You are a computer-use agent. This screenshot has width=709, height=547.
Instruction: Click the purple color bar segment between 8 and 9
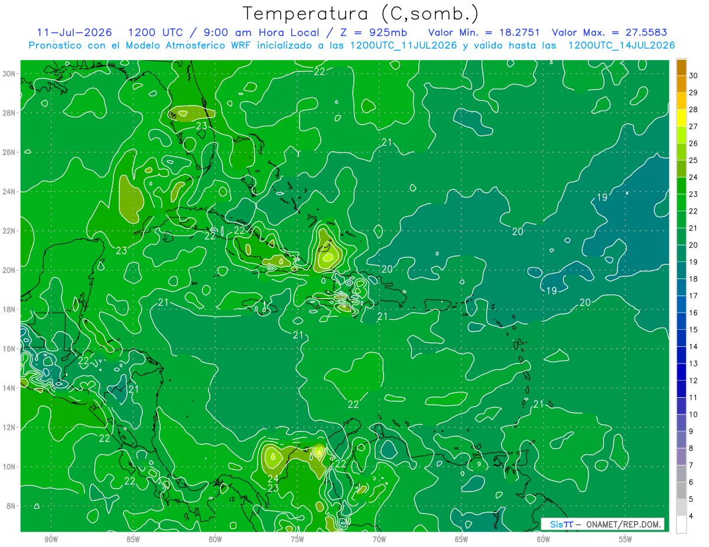[x=682, y=440]
